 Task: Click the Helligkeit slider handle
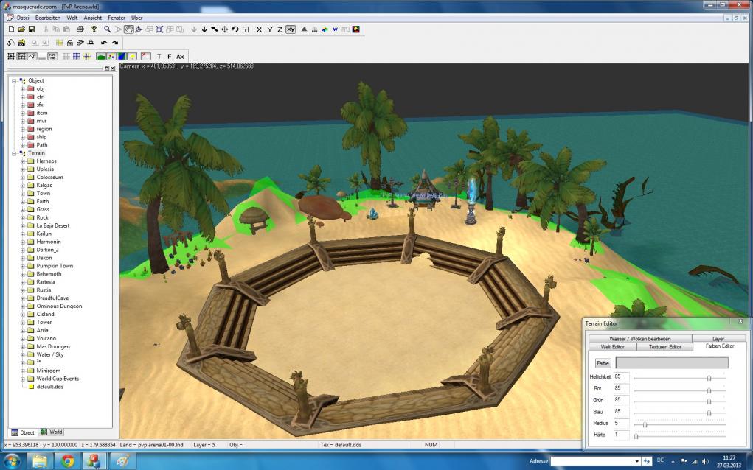709,377
